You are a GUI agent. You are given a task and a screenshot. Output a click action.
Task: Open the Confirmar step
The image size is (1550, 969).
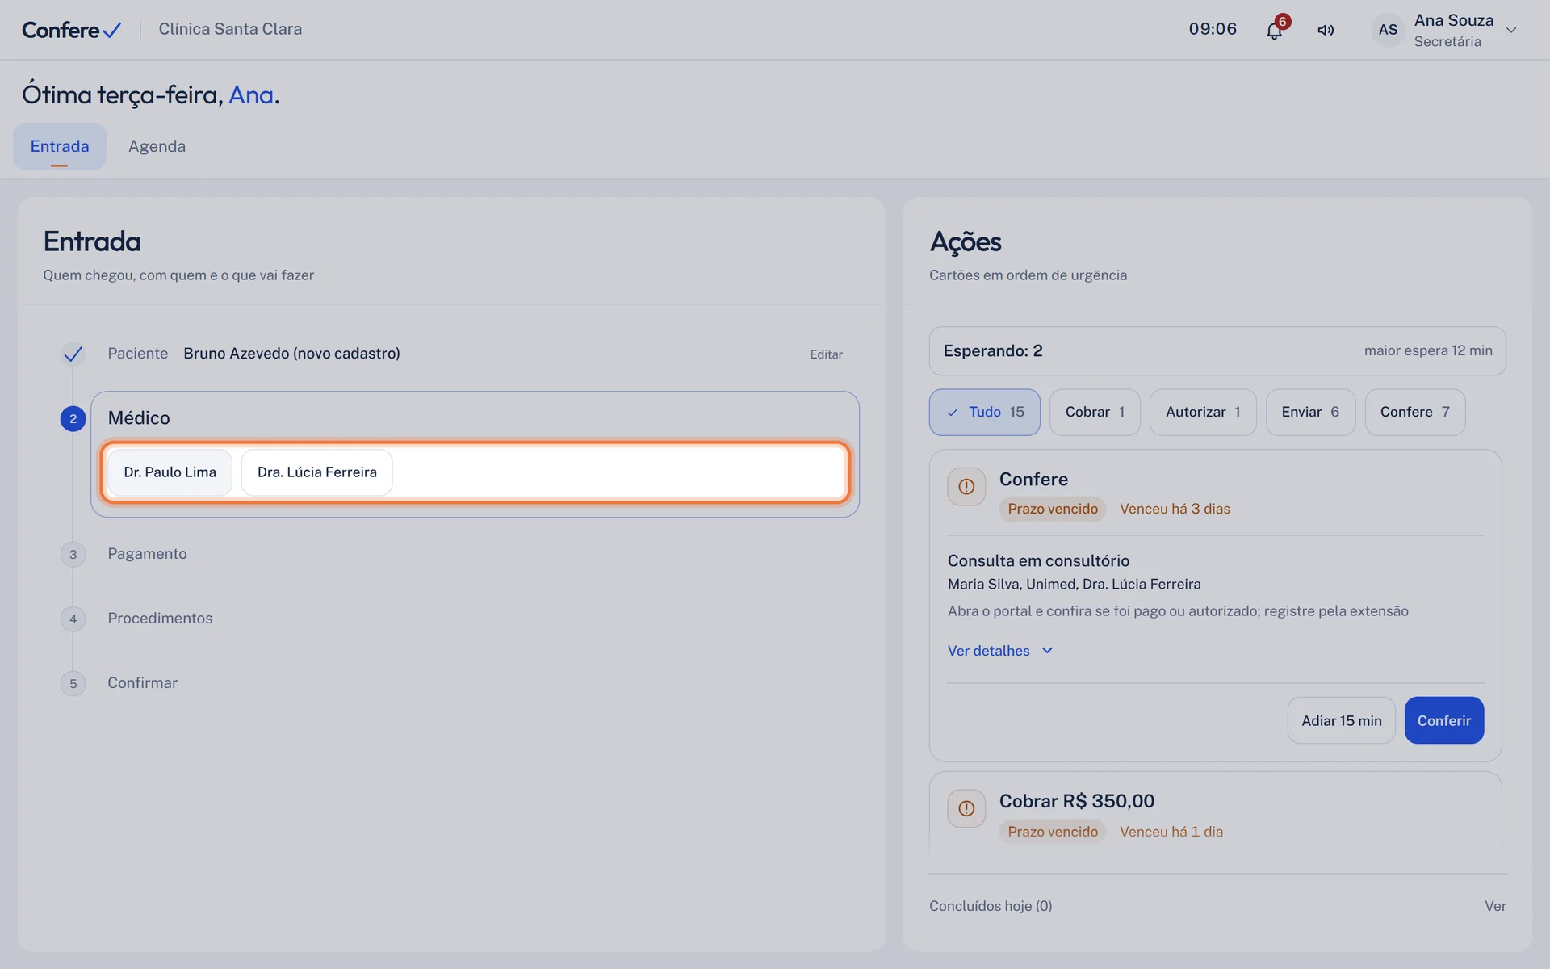pos(142,683)
